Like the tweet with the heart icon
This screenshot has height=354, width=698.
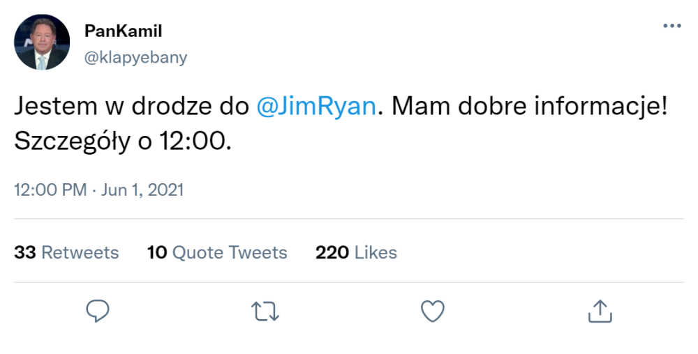pyautogui.click(x=433, y=311)
